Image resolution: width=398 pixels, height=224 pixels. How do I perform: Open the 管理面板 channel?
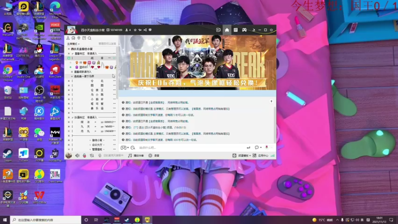pyautogui.click(x=97, y=149)
